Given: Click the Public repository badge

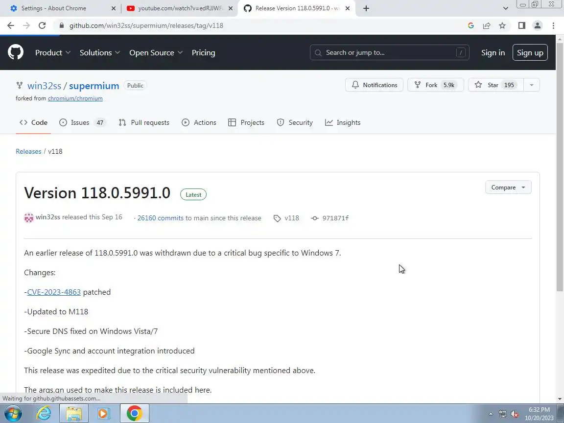Looking at the screenshot, I should tap(135, 86).
